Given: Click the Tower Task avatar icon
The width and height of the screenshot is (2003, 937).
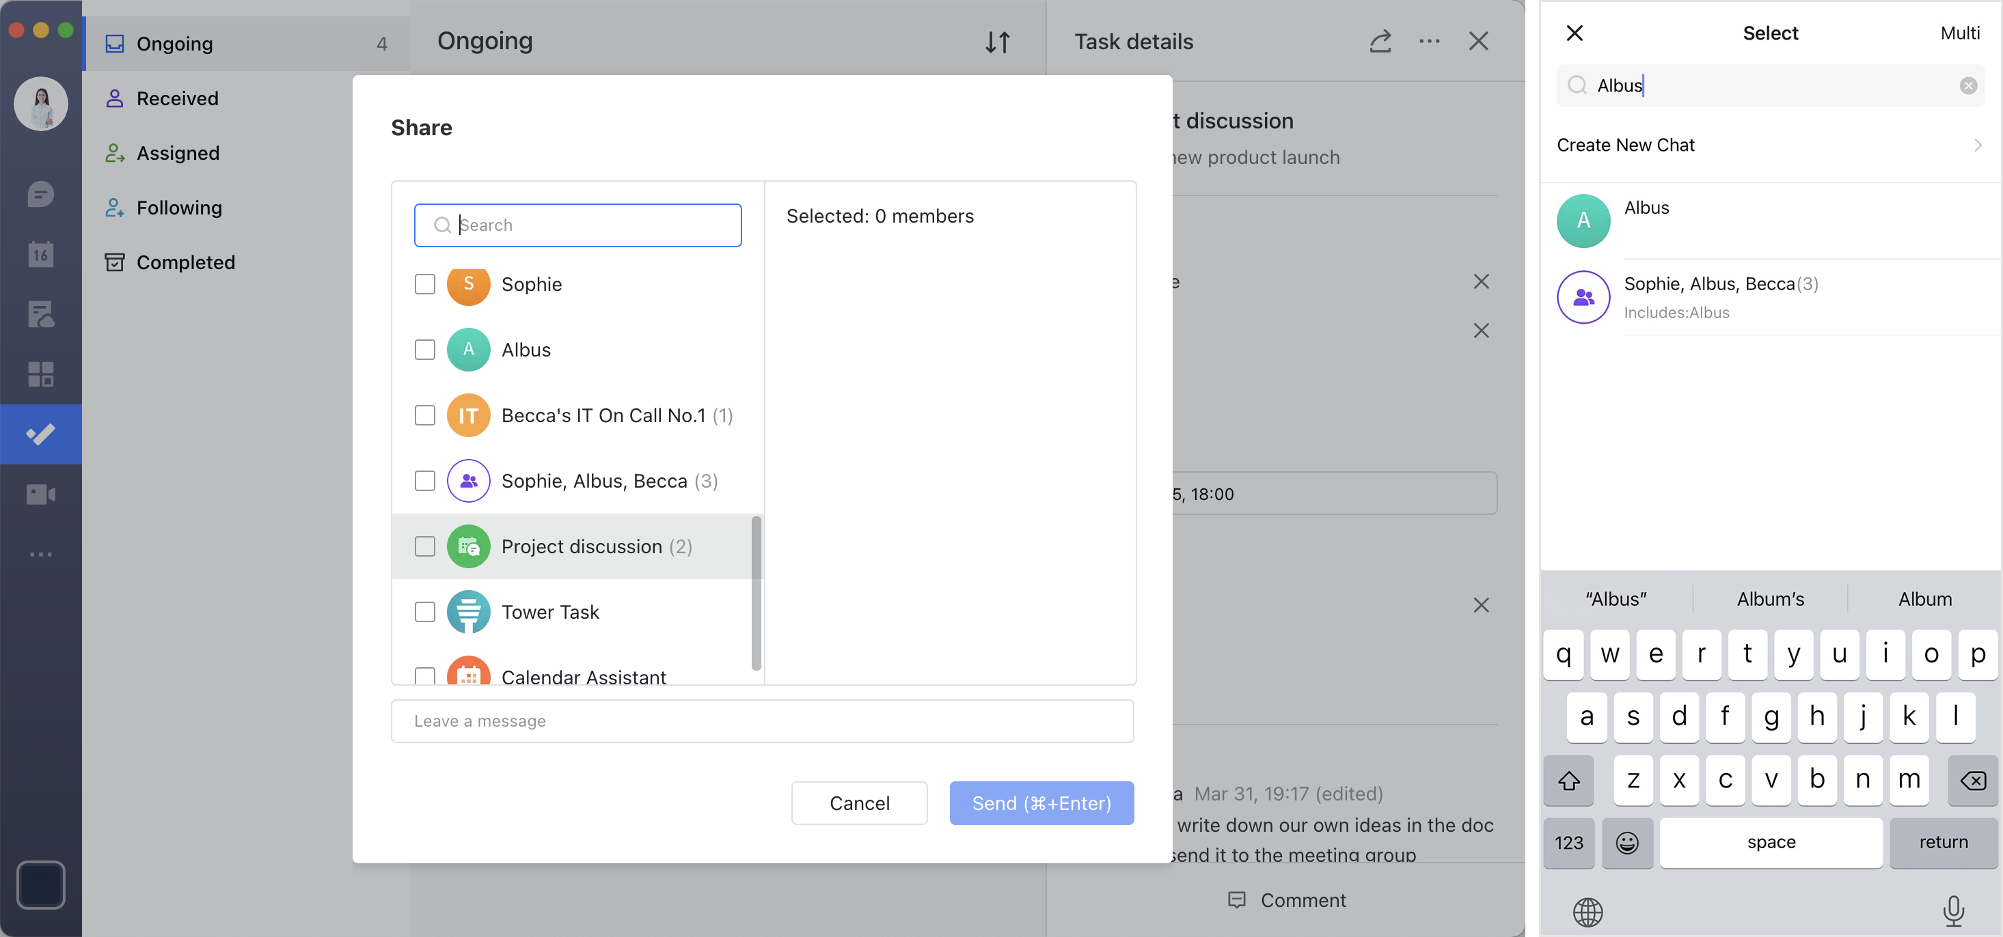Looking at the screenshot, I should (x=468, y=612).
